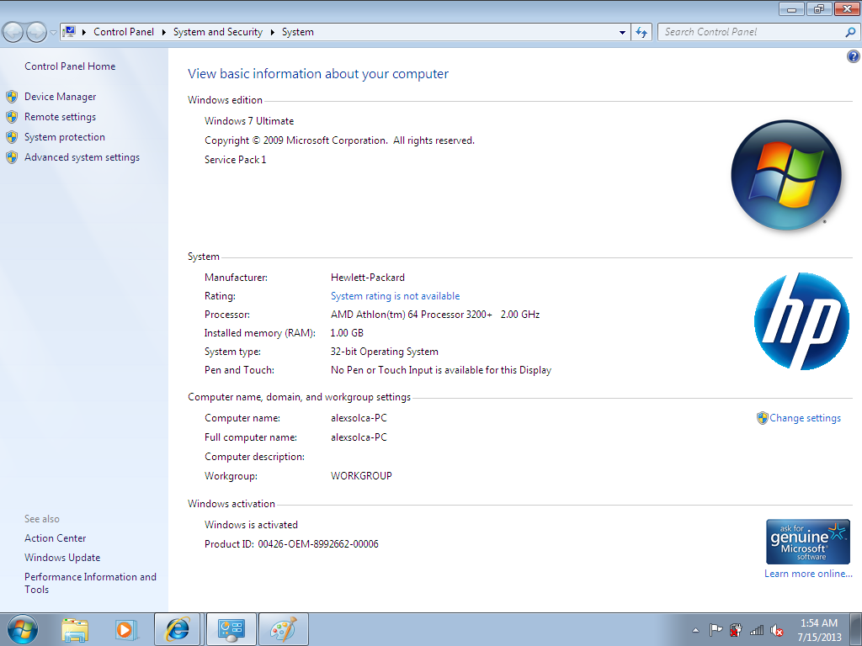Click the System protection shield icon
The height and width of the screenshot is (646, 862).
pyautogui.click(x=12, y=138)
